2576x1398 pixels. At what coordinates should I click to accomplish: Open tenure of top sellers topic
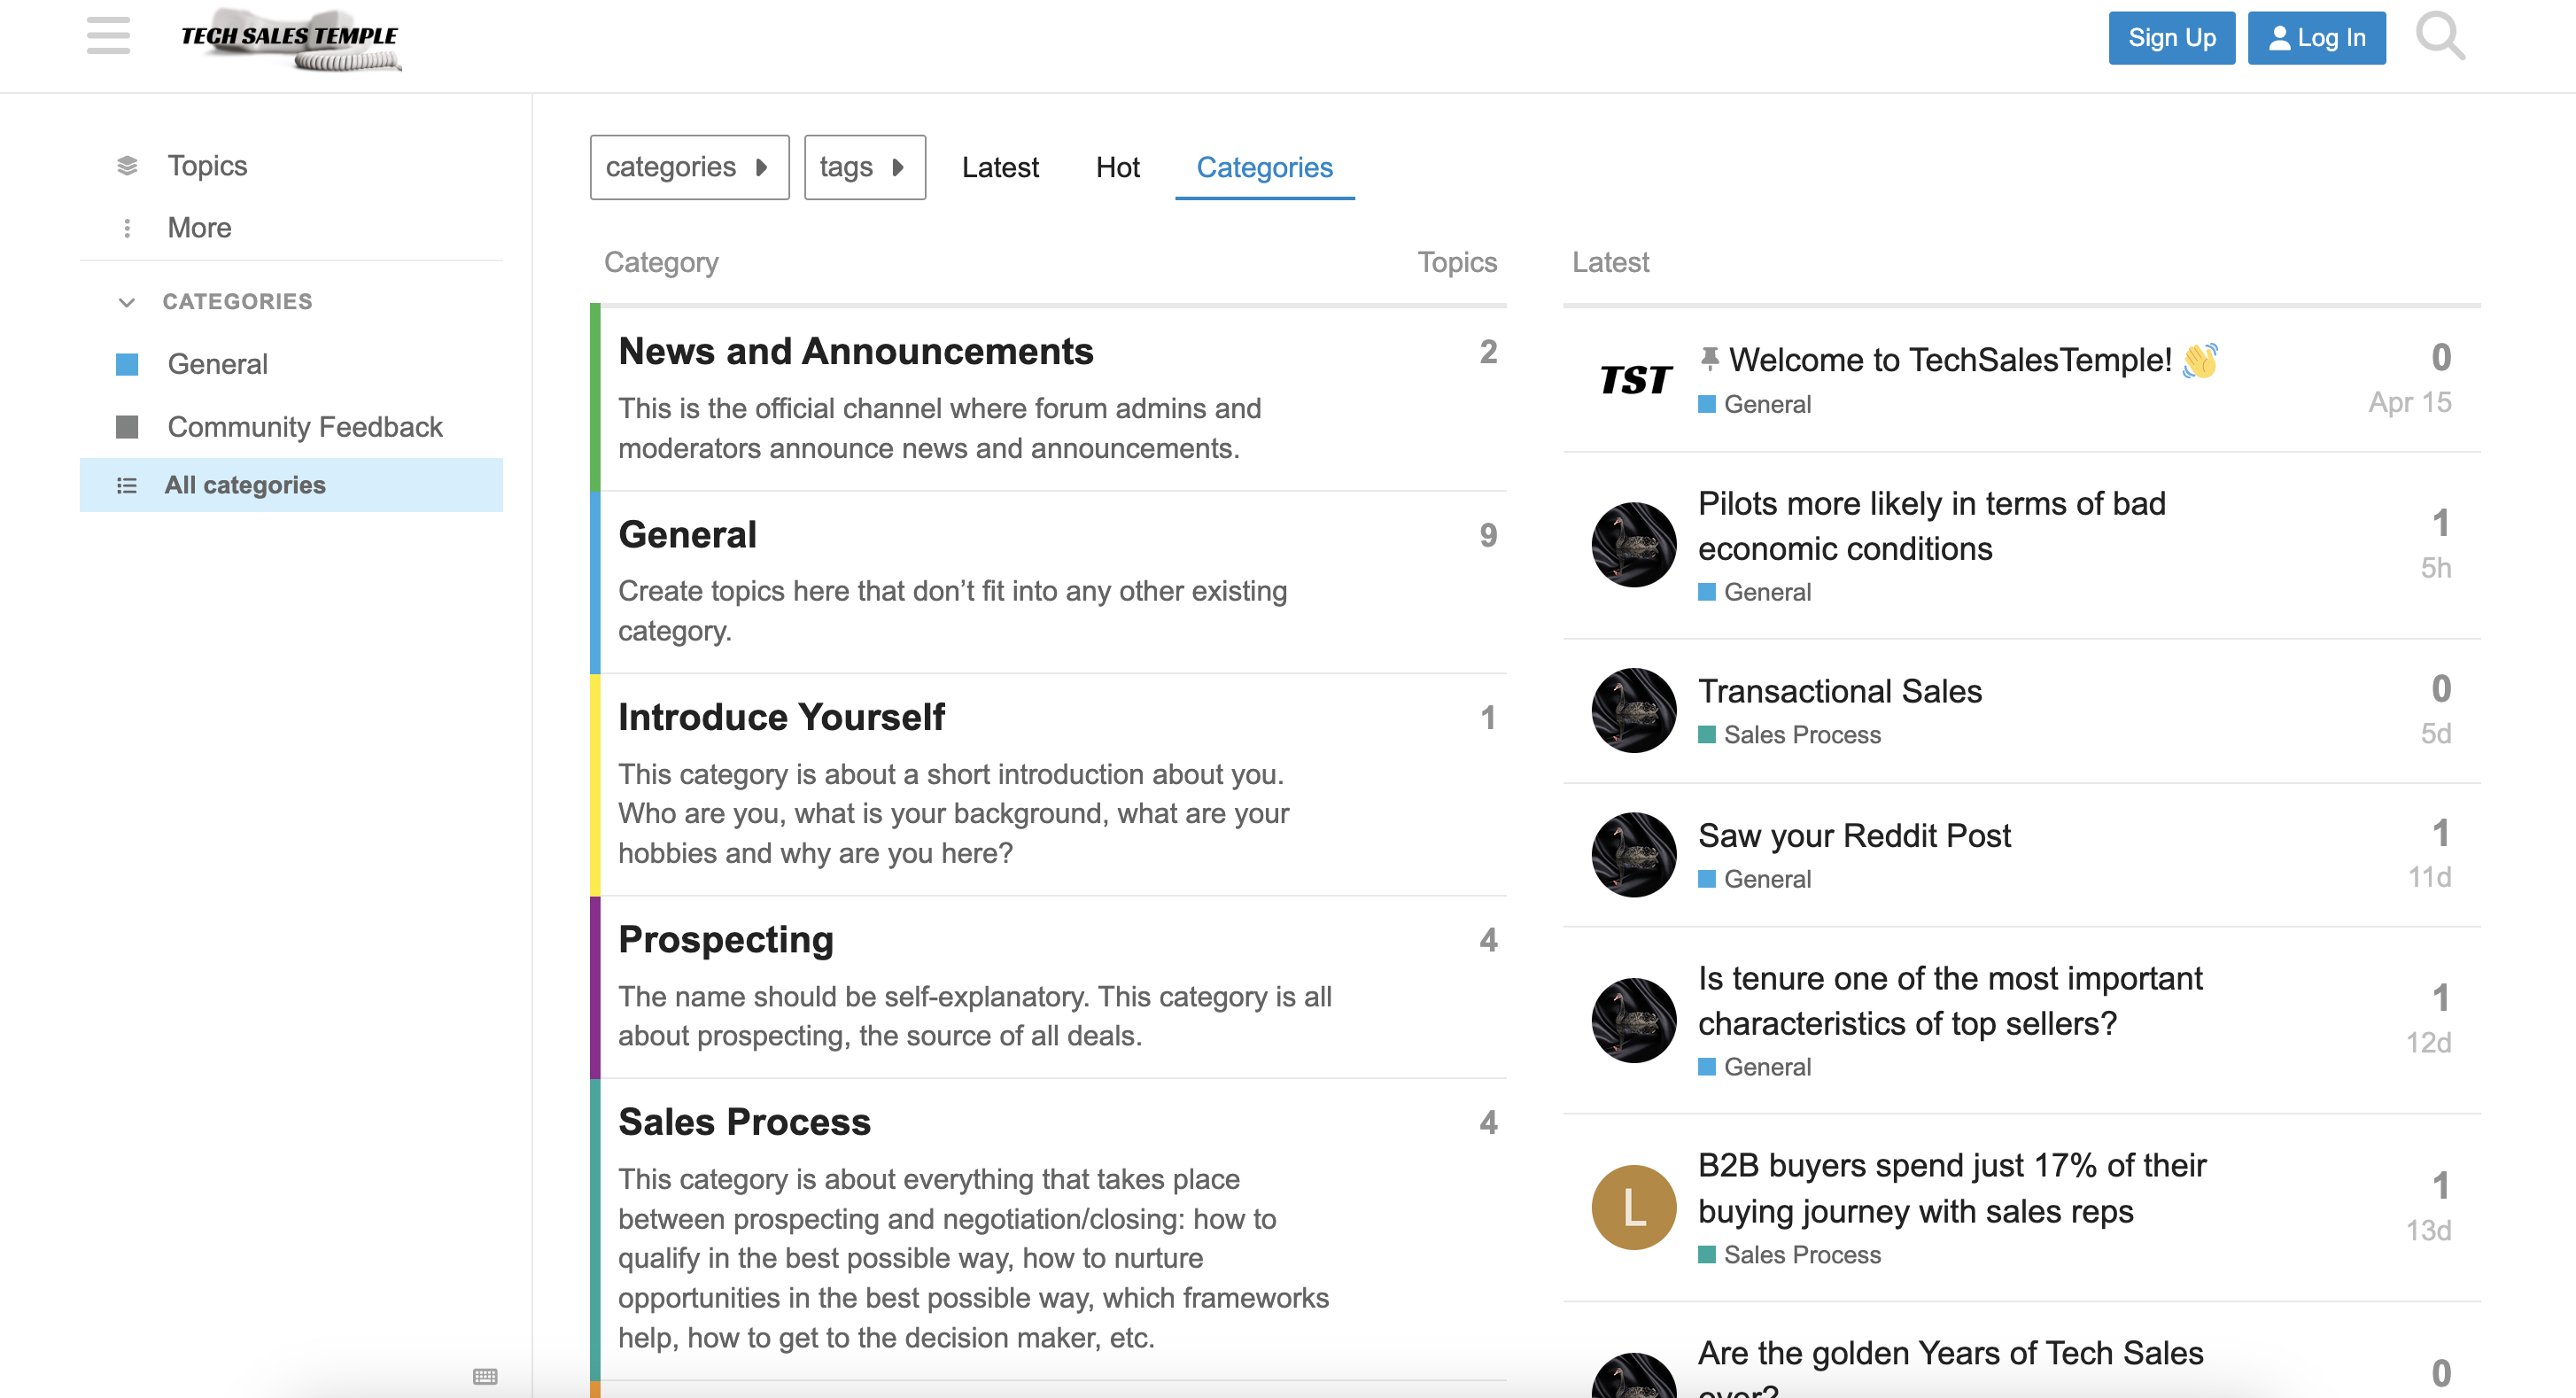coord(1950,1001)
